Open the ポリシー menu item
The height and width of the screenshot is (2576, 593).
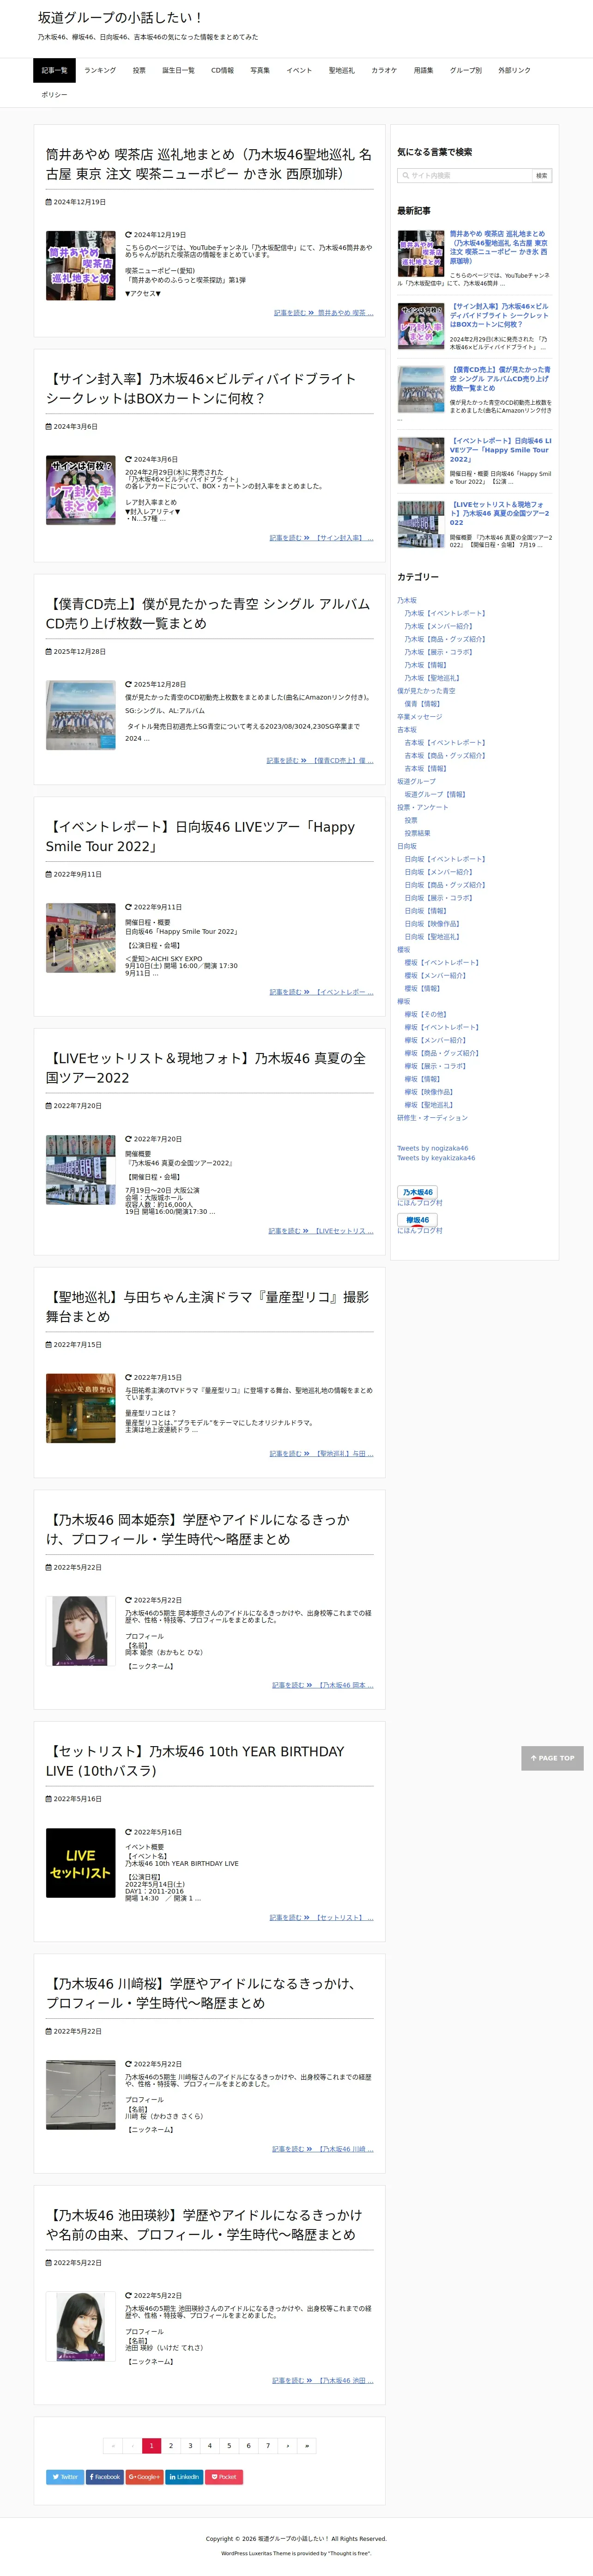coord(54,95)
